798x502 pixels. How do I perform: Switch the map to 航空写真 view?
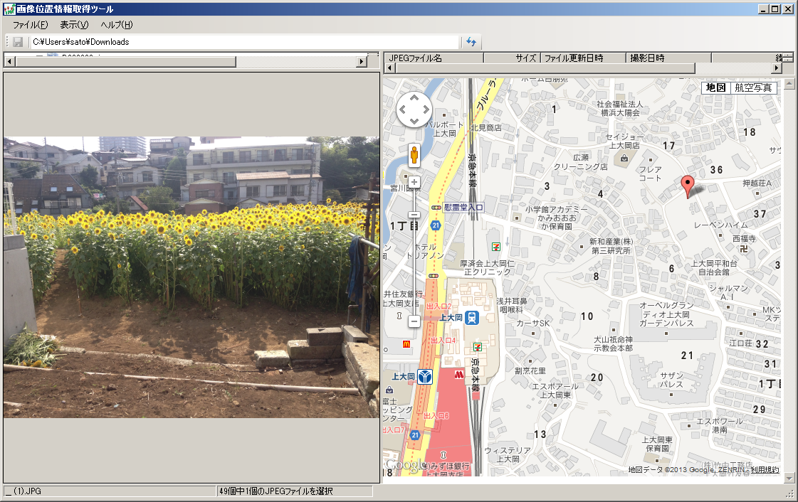753,87
